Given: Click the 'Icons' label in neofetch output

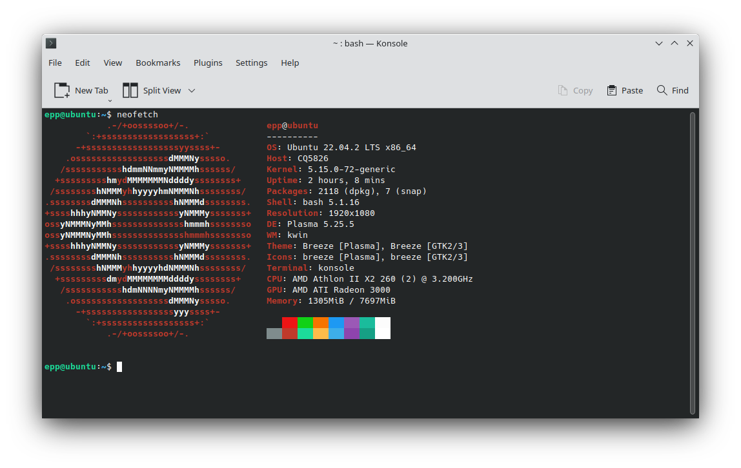Looking at the screenshot, I should click(279, 257).
